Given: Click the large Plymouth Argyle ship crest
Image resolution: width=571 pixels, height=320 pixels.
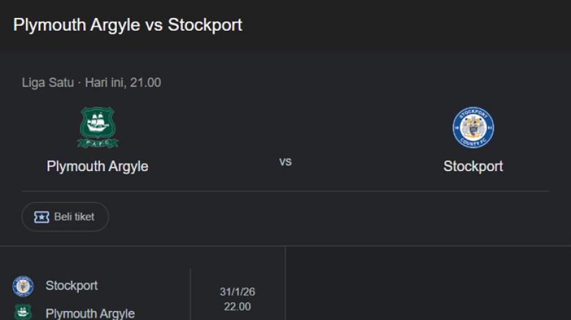Looking at the screenshot, I should click(x=97, y=128).
